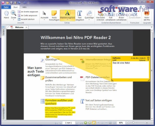The height and width of the screenshot is (126, 155).
Task: Click the Nitro application orb button
Action: pyautogui.click(x=3, y=3)
